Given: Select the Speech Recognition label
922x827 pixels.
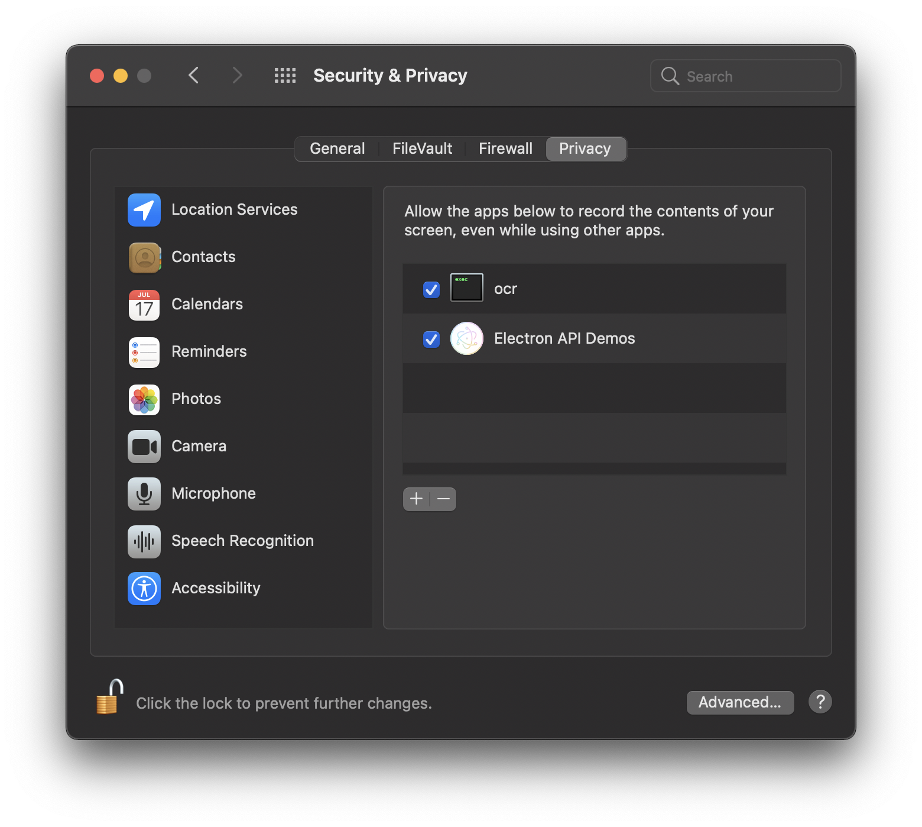Looking at the screenshot, I should pos(242,541).
